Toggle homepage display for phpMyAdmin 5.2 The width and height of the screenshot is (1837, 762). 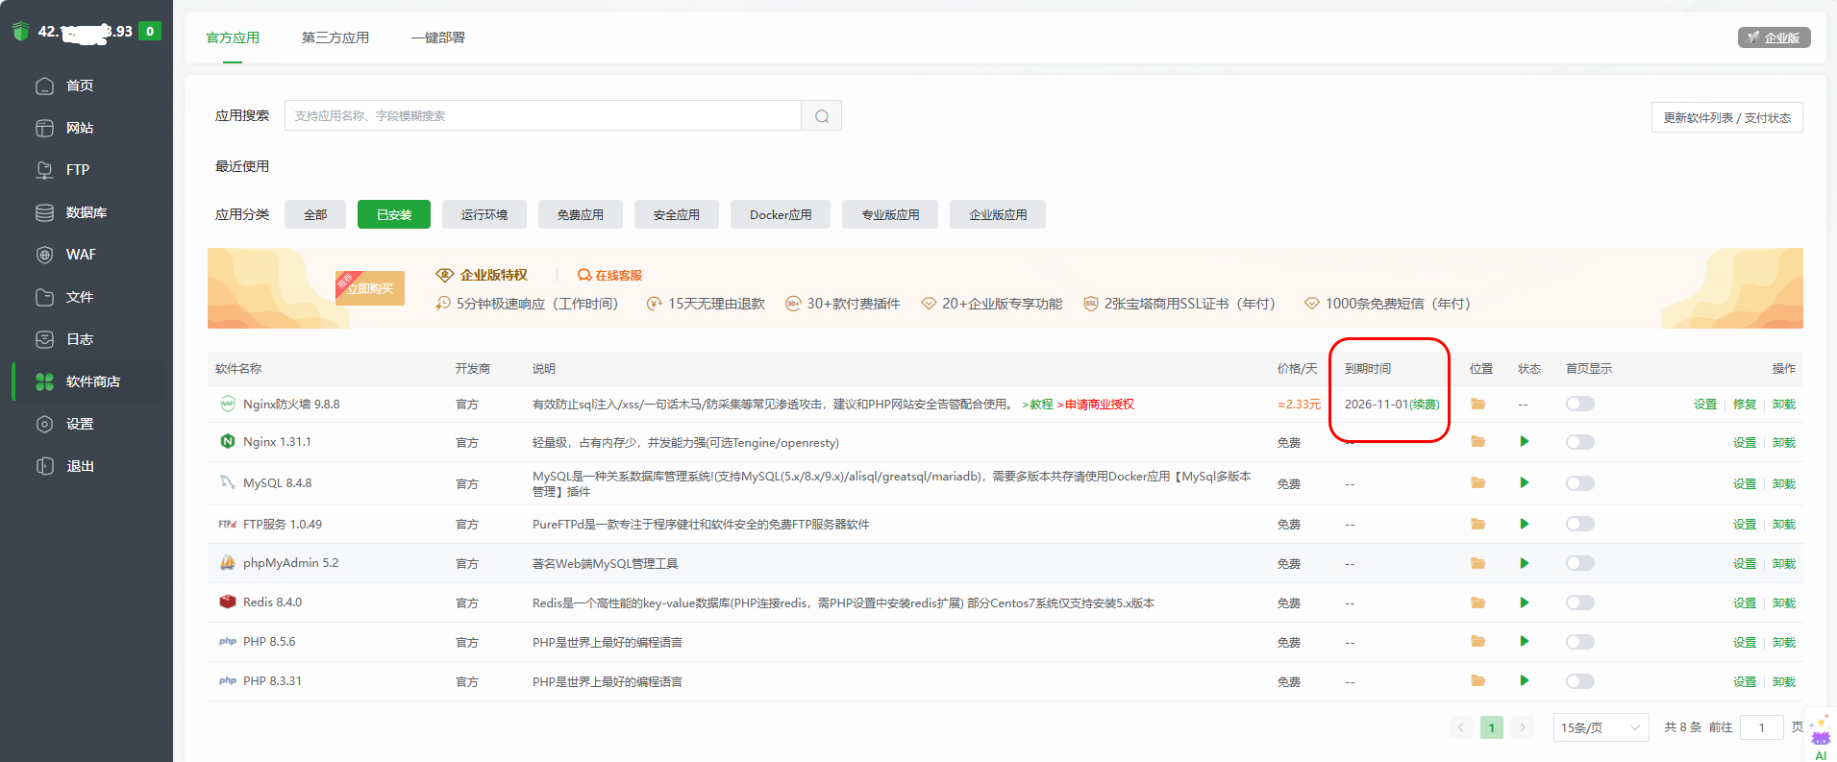click(x=1580, y=563)
